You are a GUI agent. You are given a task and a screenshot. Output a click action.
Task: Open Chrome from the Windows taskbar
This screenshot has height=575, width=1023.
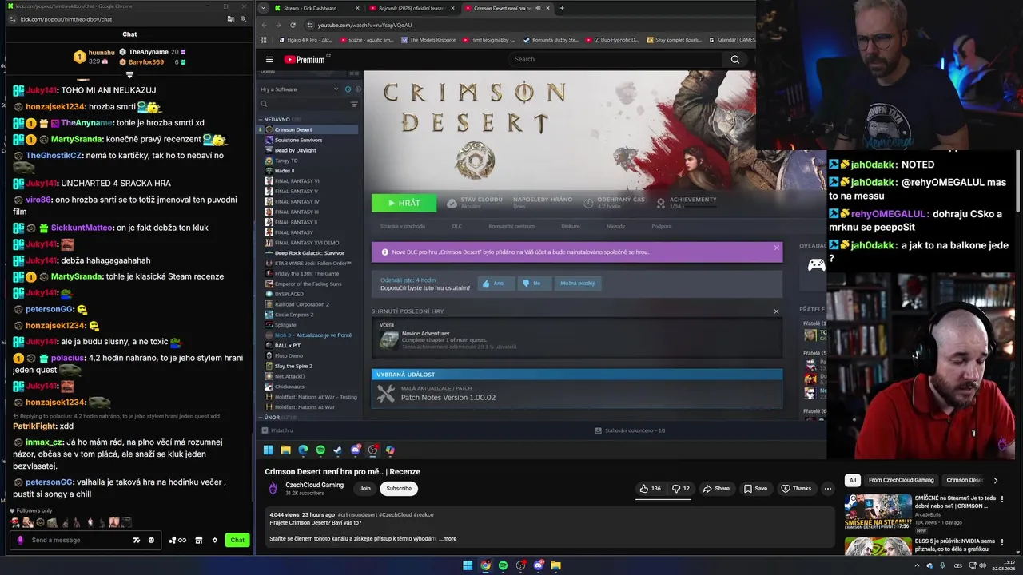pos(485,565)
